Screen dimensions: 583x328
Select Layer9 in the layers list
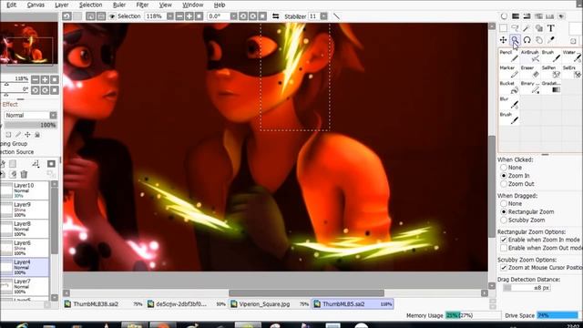pyautogui.click(x=25, y=210)
